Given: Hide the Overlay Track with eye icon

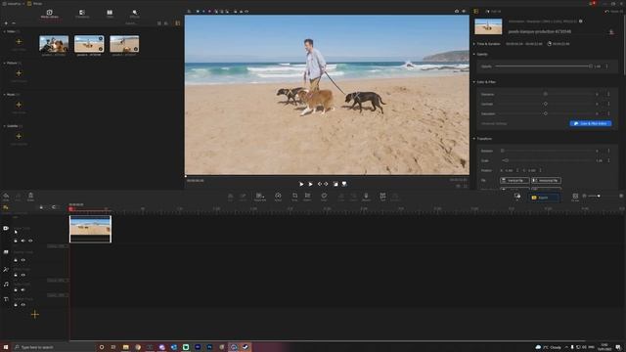Looking at the screenshot, I should tap(23, 260).
